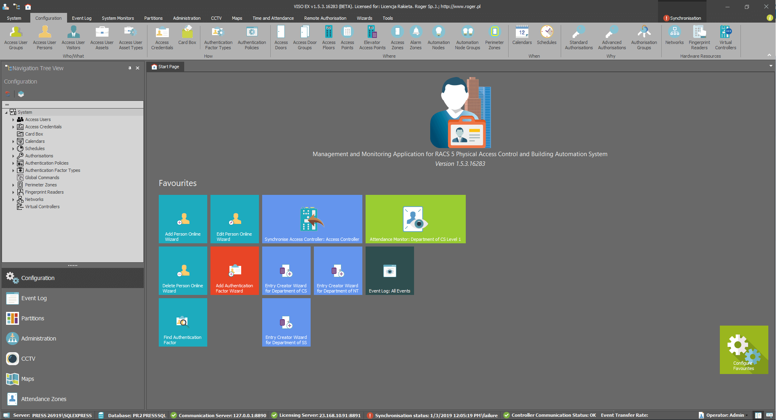Viewport: 776px width, 420px height.
Task: Expand the Networks tree node
Action: click(x=13, y=200)
